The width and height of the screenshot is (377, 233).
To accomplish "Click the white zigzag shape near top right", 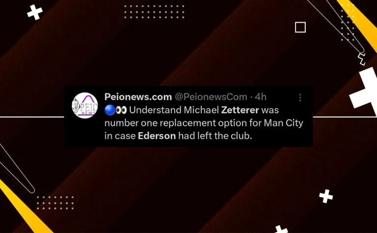I will [362, 59].
